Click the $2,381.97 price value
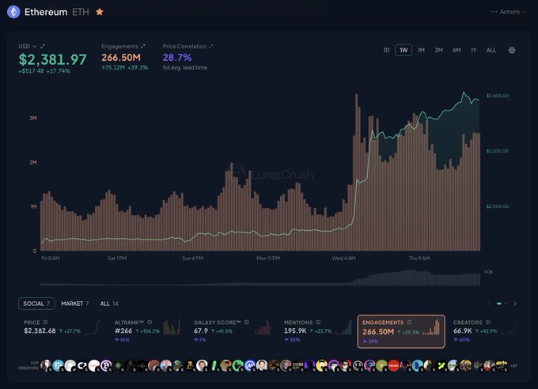The image size is (538, 389). (x=52, y=59)
